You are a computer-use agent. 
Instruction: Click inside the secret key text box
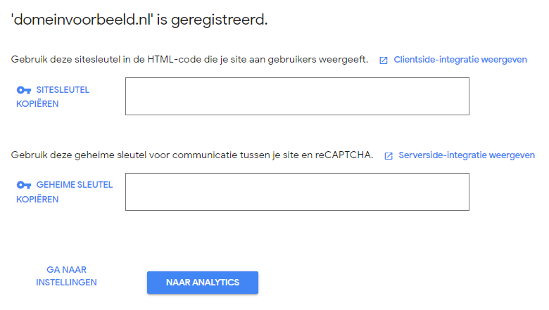click(x=297, y=192)
